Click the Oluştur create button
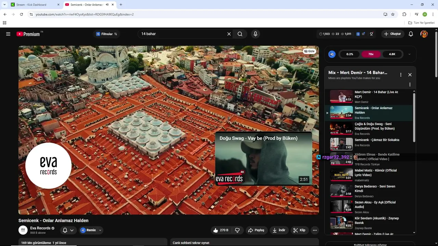The image size is (438, 246). (392, 34)
